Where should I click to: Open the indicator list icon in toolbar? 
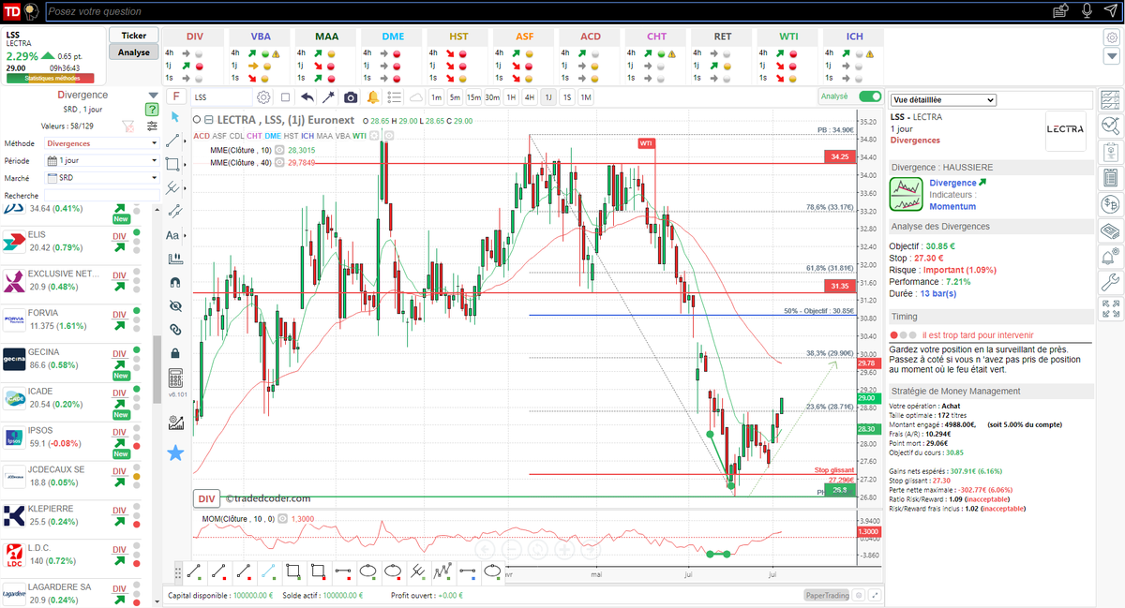click(x=393, y=96)
